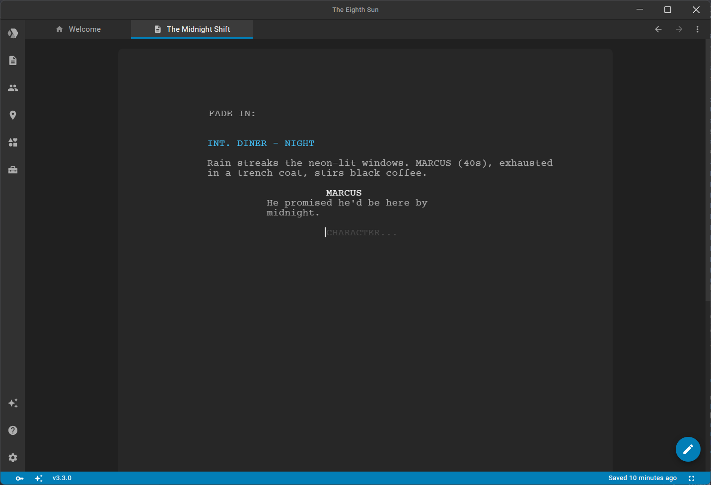
Task: Click the CHARACTER... placeholder field
Action: tap(361, 232)
